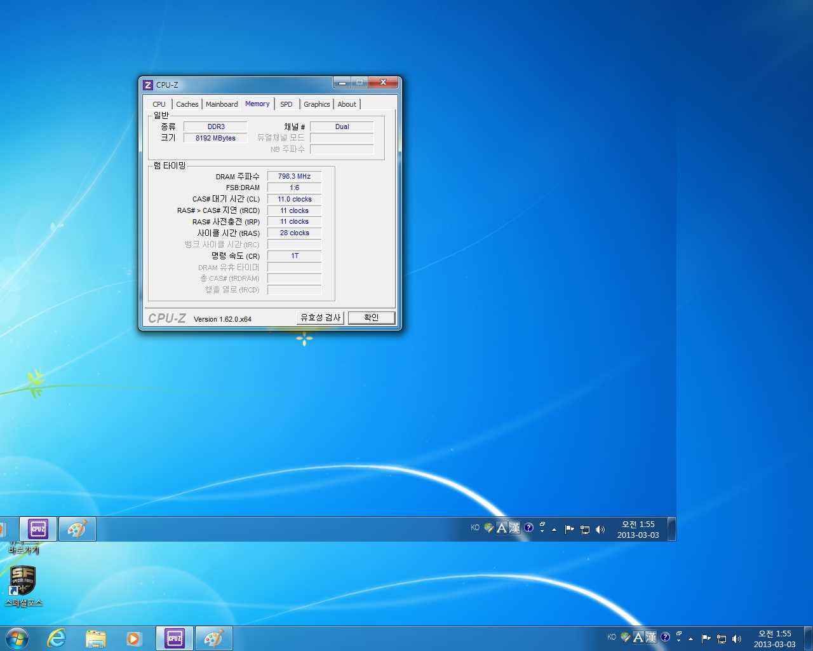Open the Graphics tab

pyautogui.click(x=316, y=104)
